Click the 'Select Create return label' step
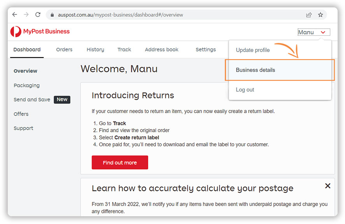Viewport: 345px width, 224px height. click(129, 138)
